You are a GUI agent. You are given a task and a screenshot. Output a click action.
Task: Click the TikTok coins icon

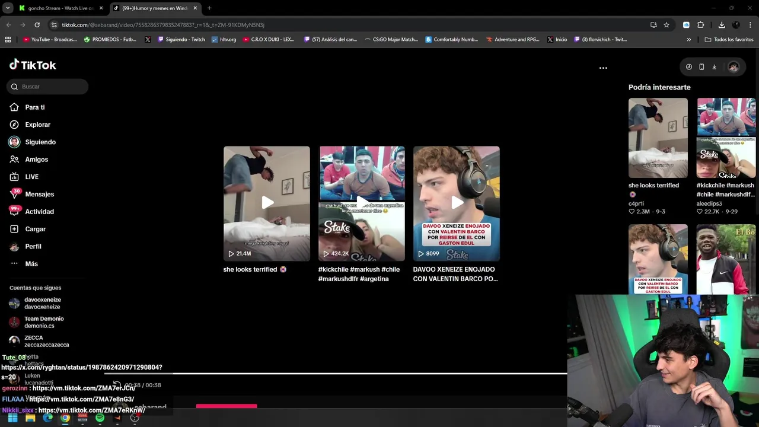688,67
